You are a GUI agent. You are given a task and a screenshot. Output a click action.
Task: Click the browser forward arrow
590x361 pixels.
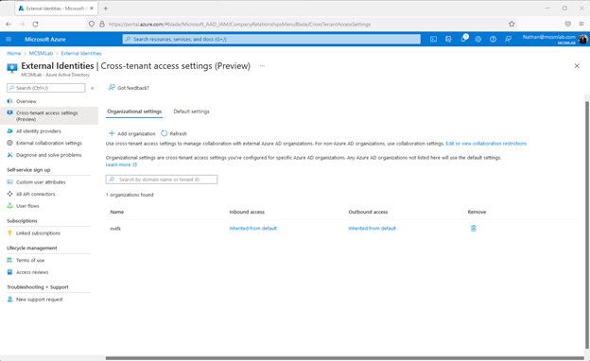pyautogui.click(x=22, y=24)
